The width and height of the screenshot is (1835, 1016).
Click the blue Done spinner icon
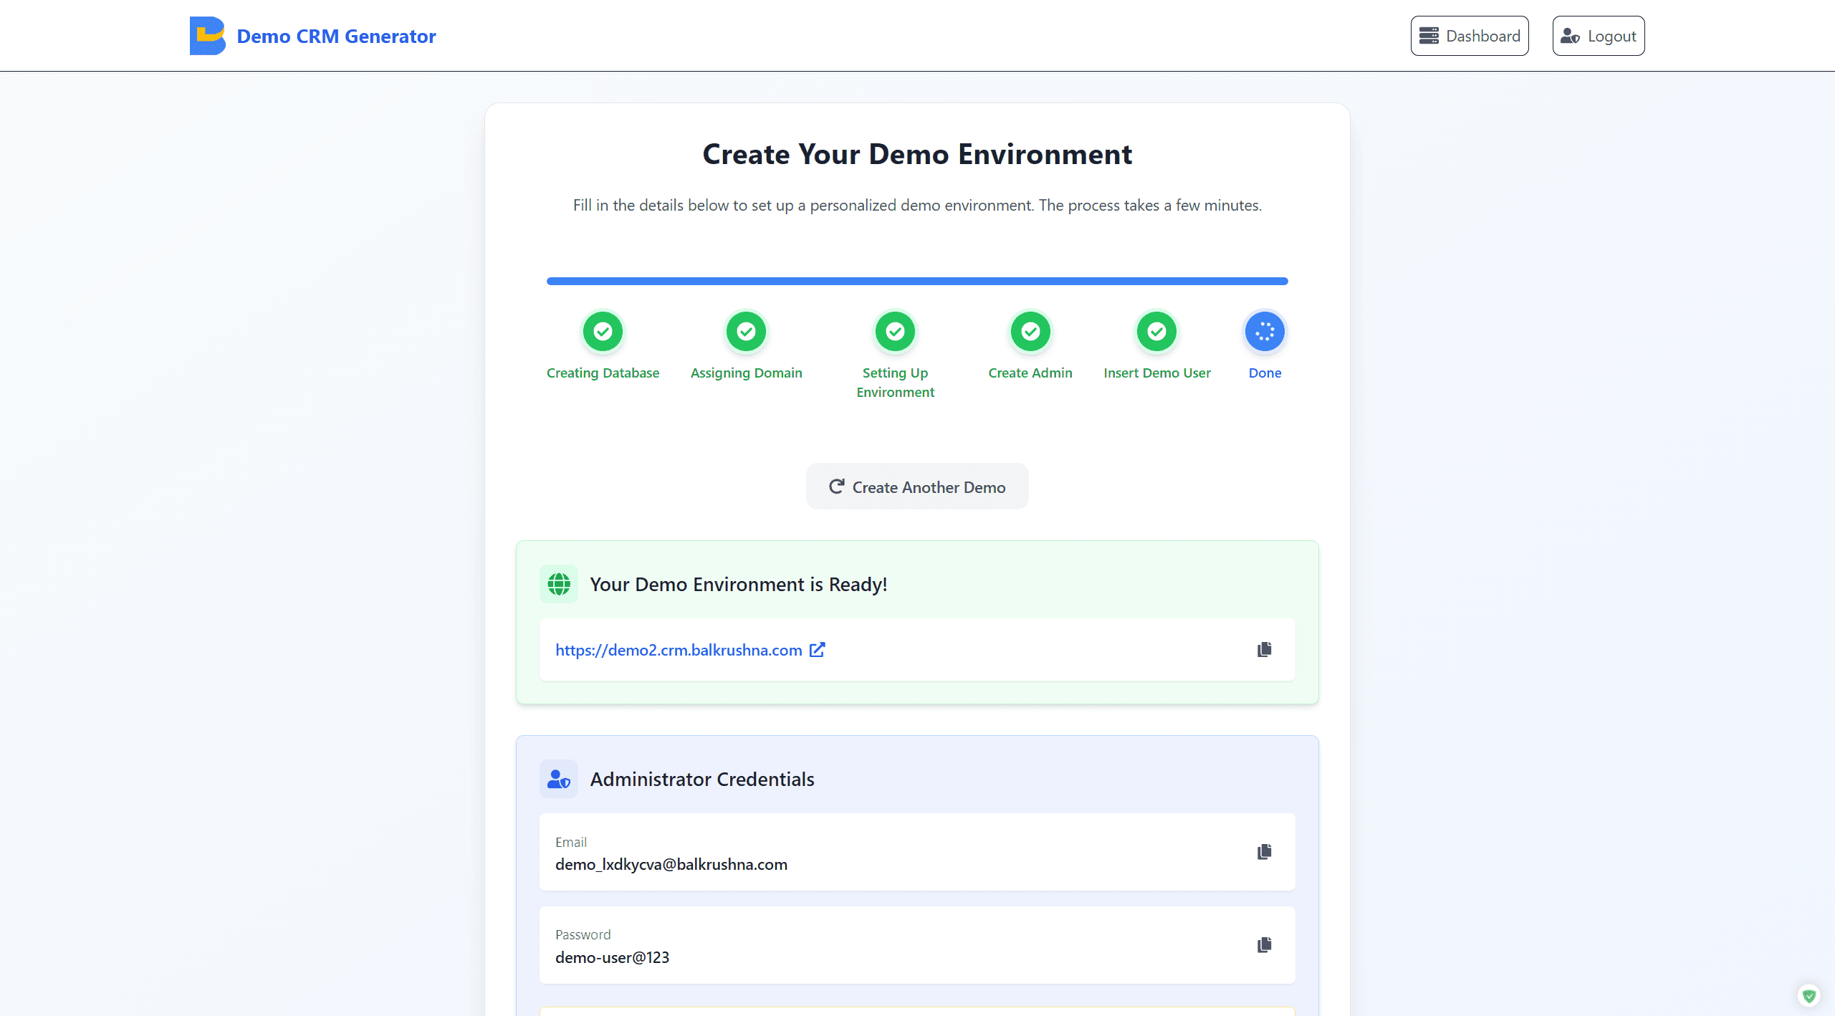pyautogui.click(x=1265, y=331)
